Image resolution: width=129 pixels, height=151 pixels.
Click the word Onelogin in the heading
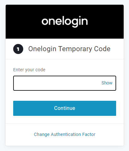pos(42,49)
